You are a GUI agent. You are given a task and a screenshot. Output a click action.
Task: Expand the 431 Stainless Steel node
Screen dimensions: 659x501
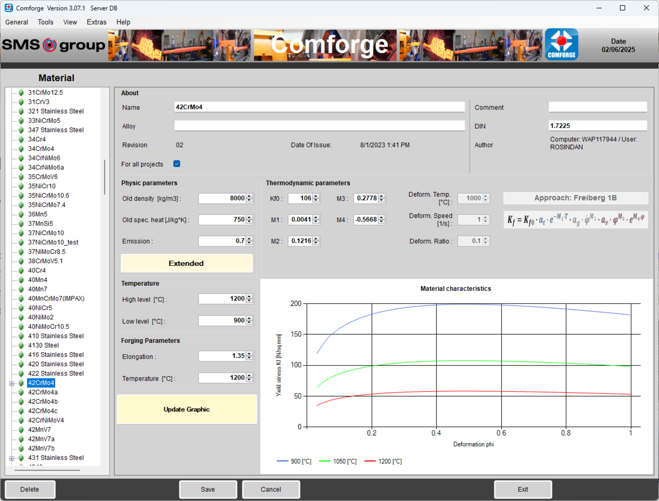(x=12, y=458)
